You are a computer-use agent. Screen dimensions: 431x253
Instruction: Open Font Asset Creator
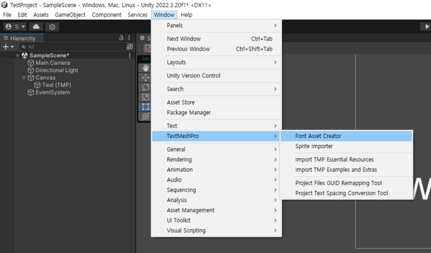coord(346,136)
